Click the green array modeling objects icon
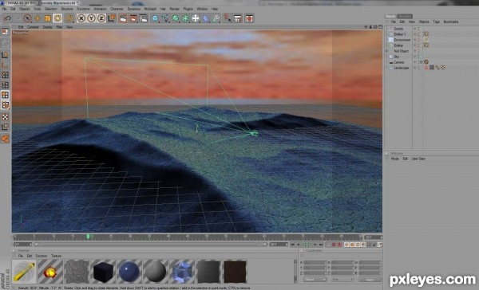 [185, 18]
